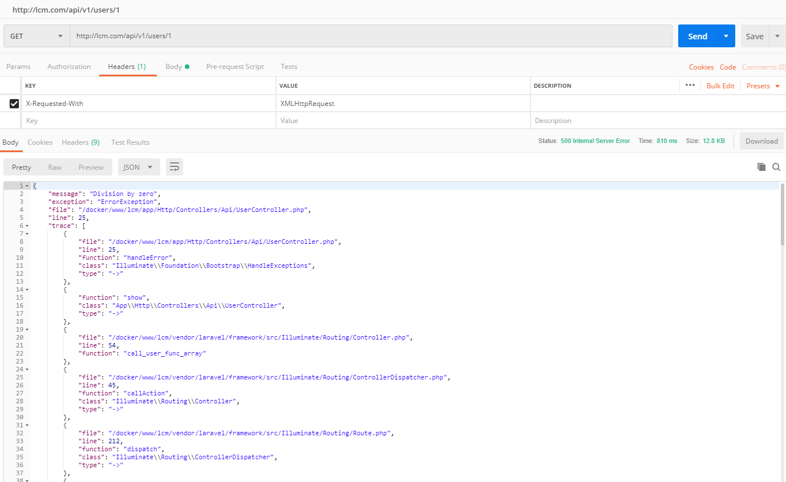The width and height of the screenshot is (786, 482).
Task: Open the JSON format dropdown
Action: pyautogui.click(x=138, y=167)
